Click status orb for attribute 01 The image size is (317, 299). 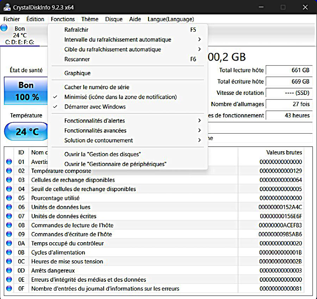9,161
